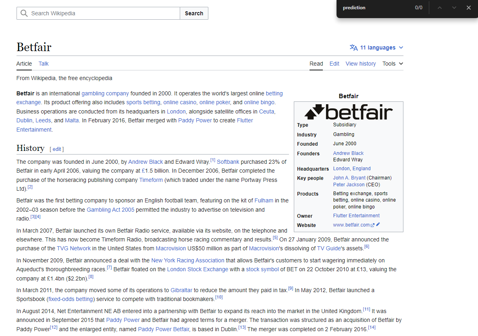Screen dimensions: 478x336
Task: Open the TVG Network link
Action: [74, 248]
